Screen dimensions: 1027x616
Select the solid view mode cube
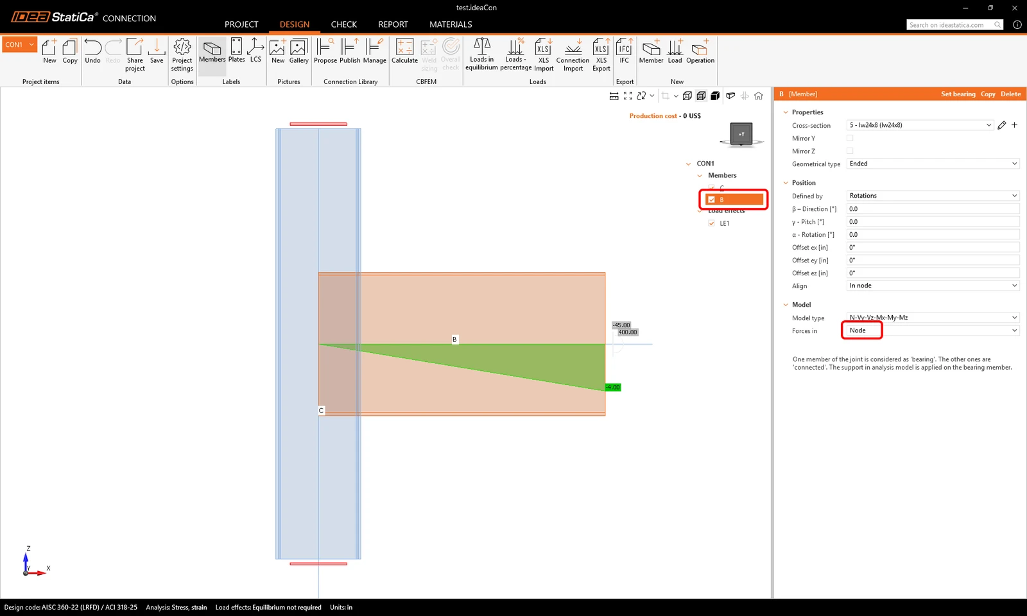coord(715,96)
